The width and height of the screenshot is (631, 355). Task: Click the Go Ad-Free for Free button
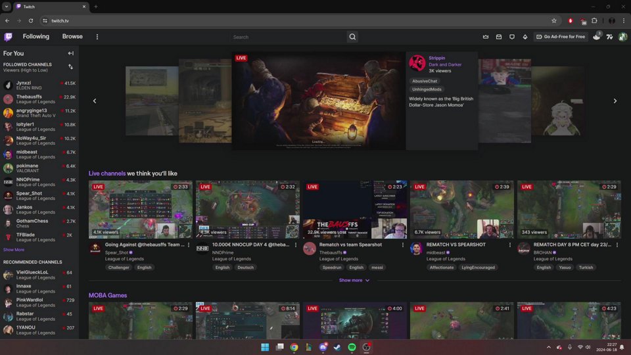(x=561, y=37)
